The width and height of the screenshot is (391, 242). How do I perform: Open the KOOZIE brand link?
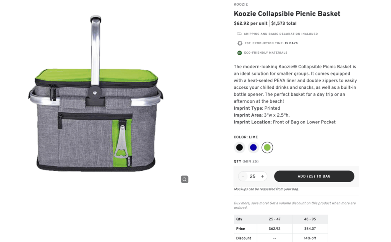pos(241,4)
